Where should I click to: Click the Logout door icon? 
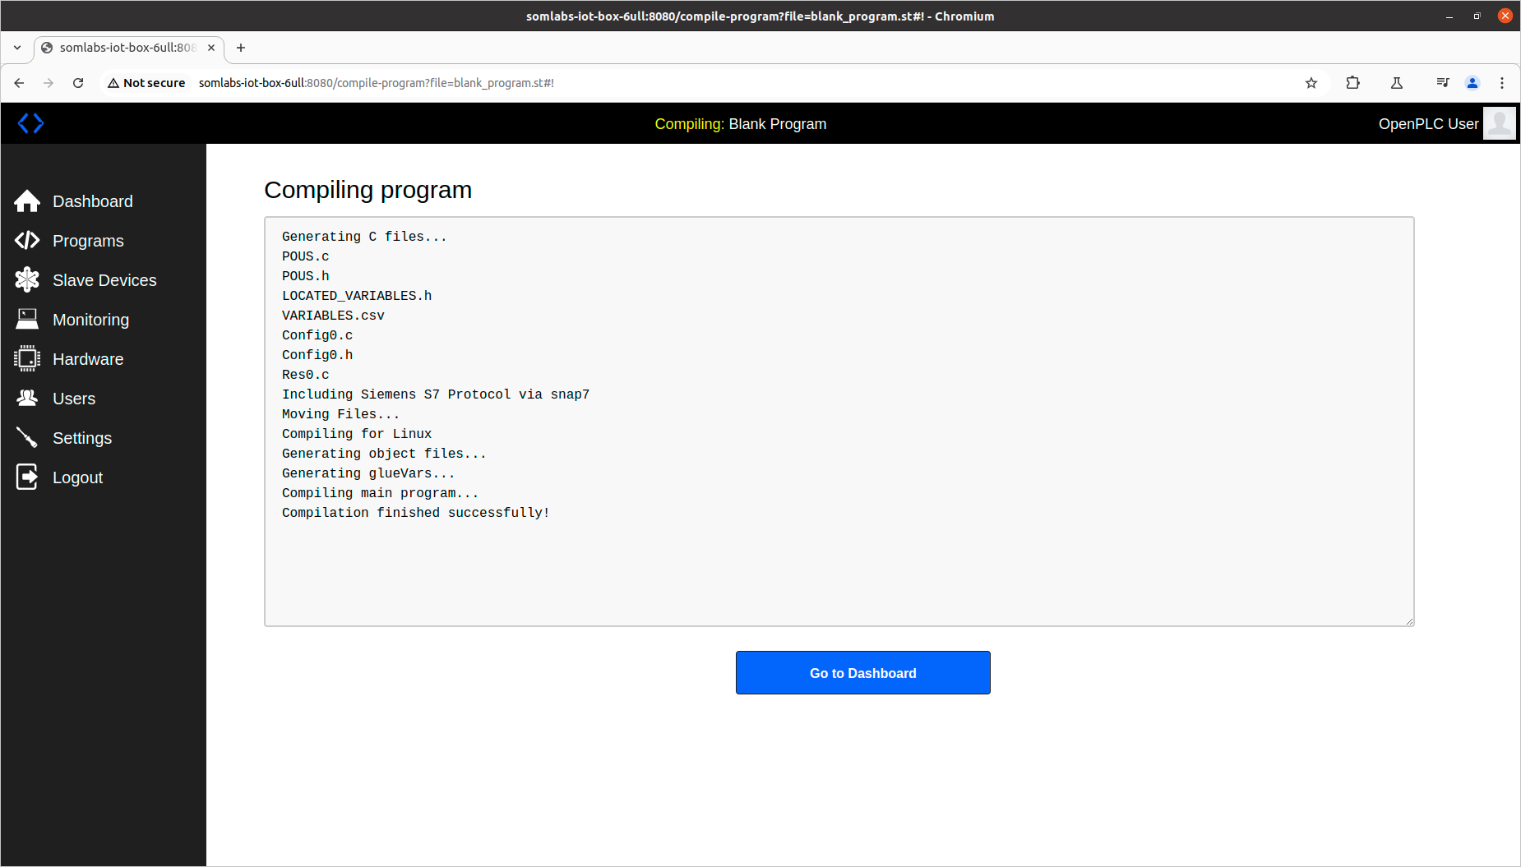[27, 477]
